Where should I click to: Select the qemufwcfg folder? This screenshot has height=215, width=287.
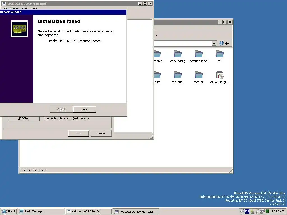coord(177,57)
